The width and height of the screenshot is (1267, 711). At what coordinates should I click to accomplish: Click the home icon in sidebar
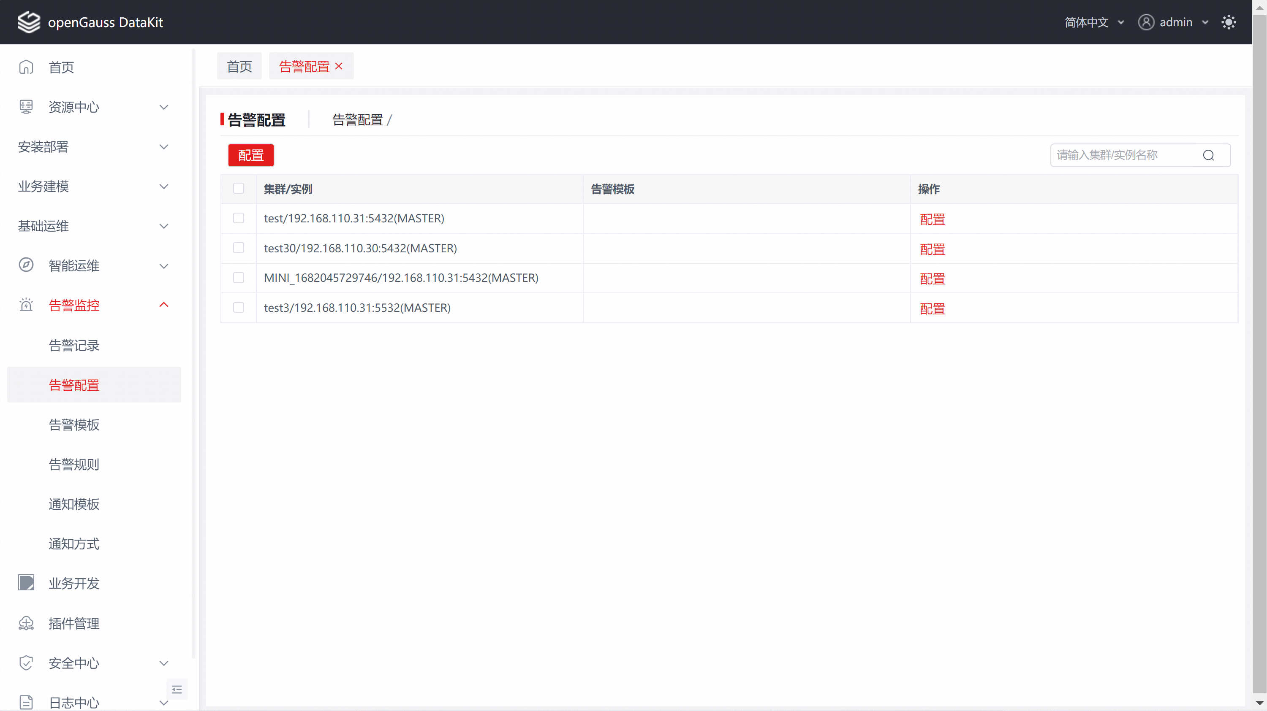point(26,67)
